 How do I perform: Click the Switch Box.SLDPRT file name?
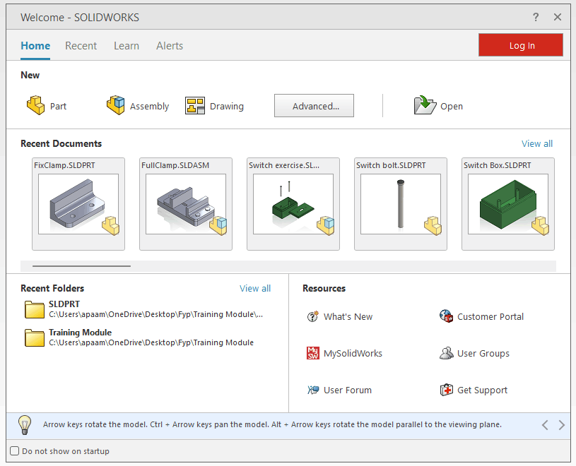point(497,165)
